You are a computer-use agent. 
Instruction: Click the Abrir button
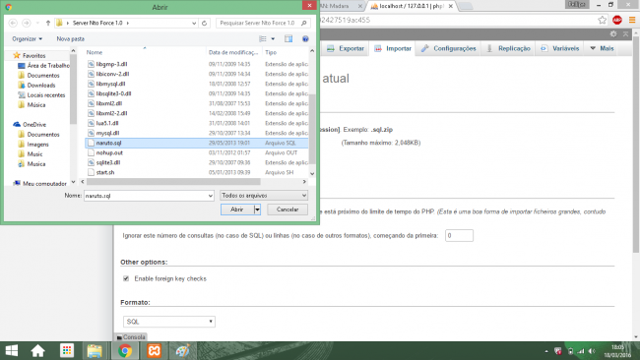(x=237, y=210)
